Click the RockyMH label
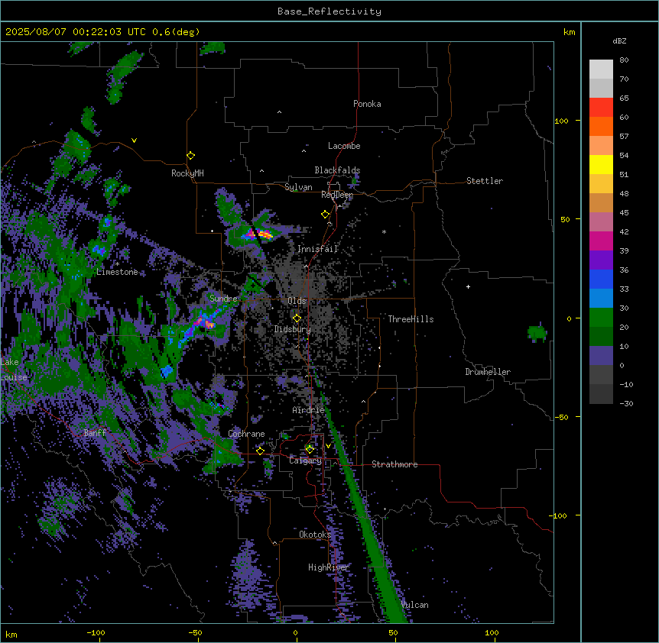Viewport: 659px width, 643px height. pos(187,173)
